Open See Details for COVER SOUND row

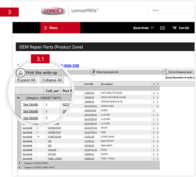click(27, 137)
